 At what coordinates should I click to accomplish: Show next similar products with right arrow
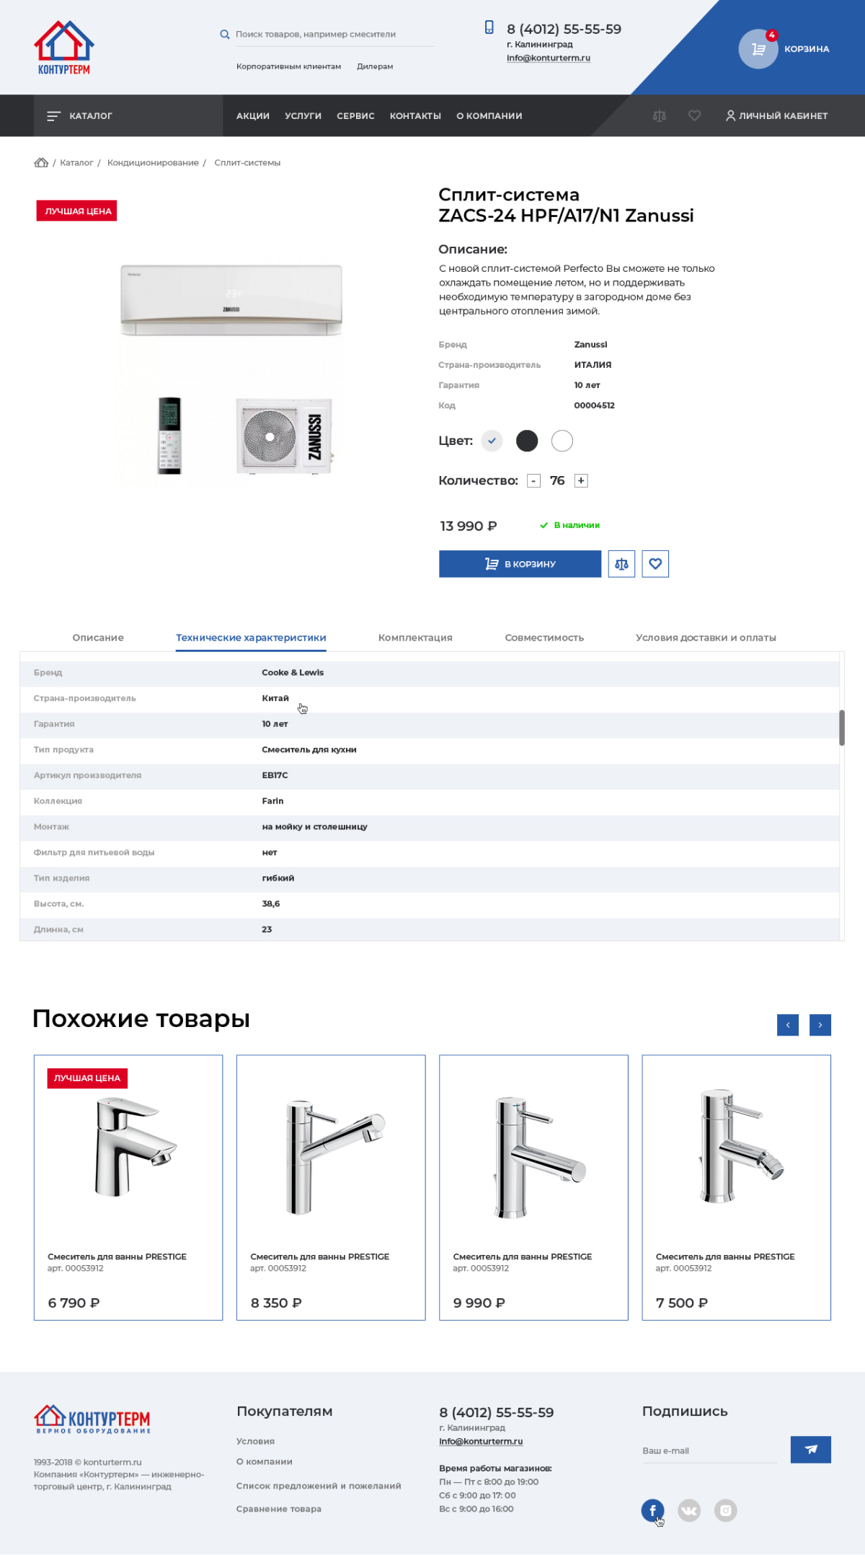(x=820, y=1025)
